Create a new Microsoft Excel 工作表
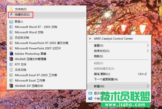This screenshot has height=109, width=162. [x=47, y=80]
